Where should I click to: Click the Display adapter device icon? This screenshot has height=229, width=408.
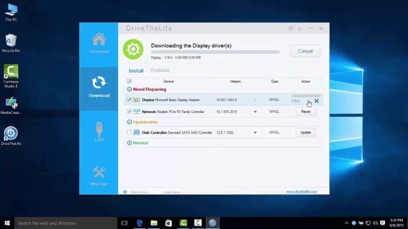(136, 100)
